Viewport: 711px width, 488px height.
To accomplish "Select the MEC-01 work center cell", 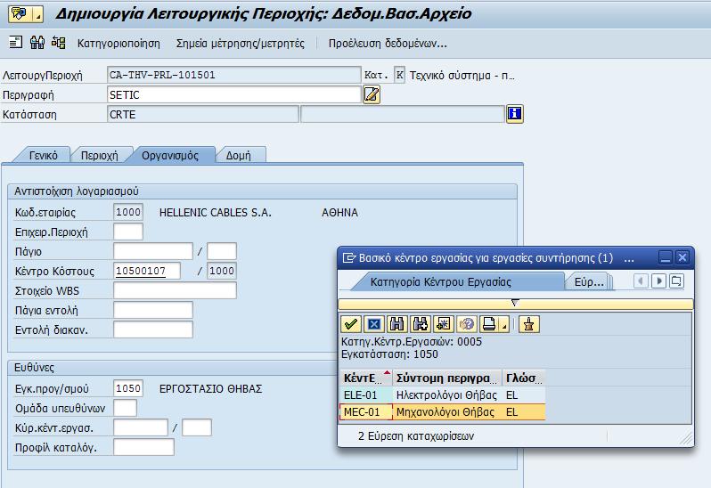I will 366,412.
